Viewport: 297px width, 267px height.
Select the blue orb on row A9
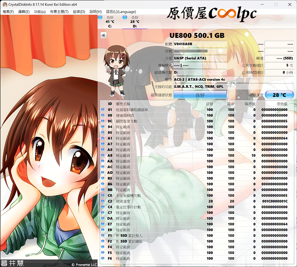pyautogui.click(x=103, y=155)
